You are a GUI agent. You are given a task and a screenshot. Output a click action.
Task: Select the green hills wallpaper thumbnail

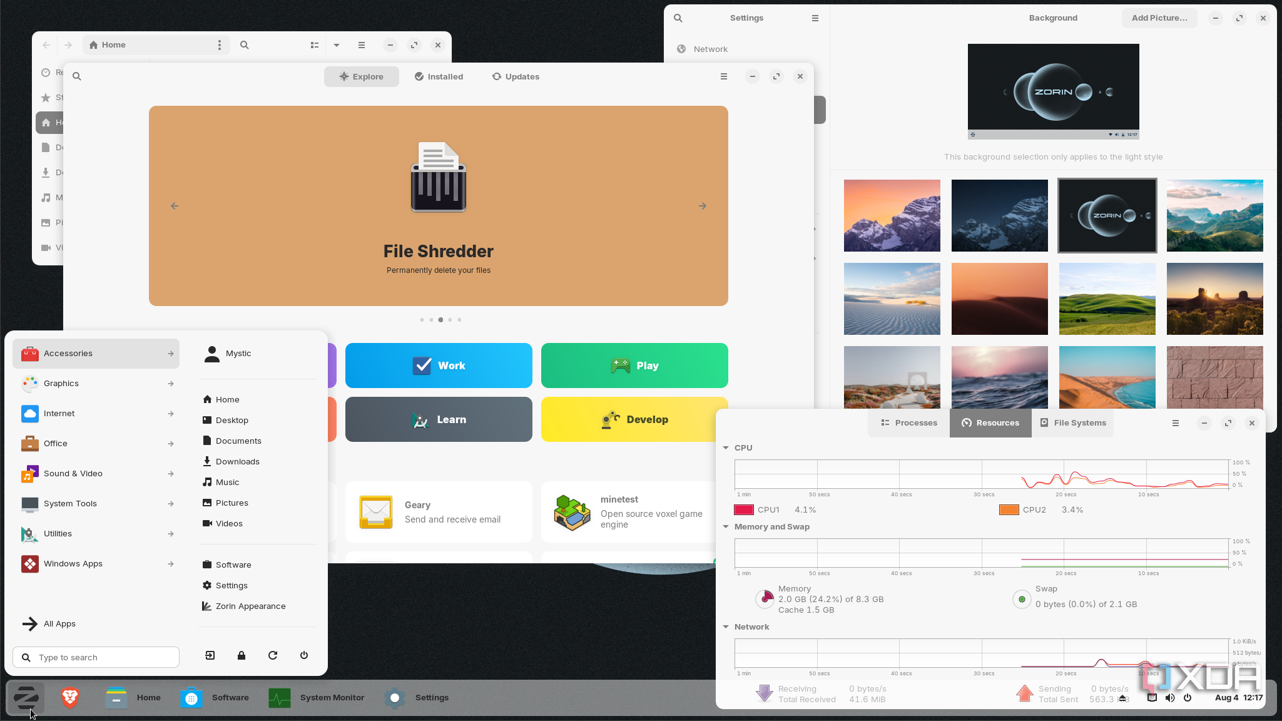(1107, 299)
